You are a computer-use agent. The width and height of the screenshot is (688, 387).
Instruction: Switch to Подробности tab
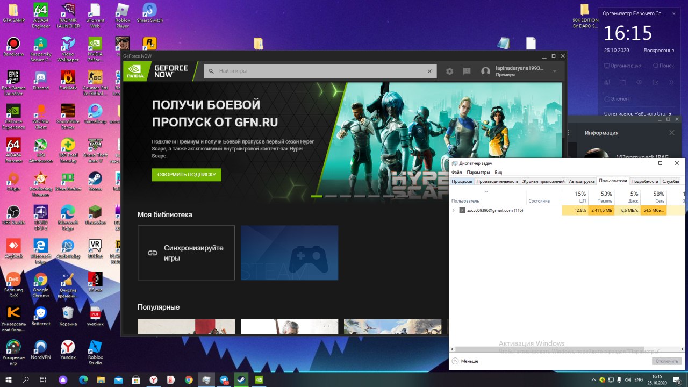coord(644,181)
